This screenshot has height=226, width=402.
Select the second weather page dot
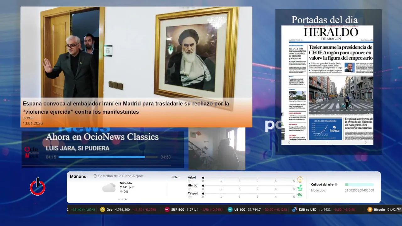click(122, 199)
